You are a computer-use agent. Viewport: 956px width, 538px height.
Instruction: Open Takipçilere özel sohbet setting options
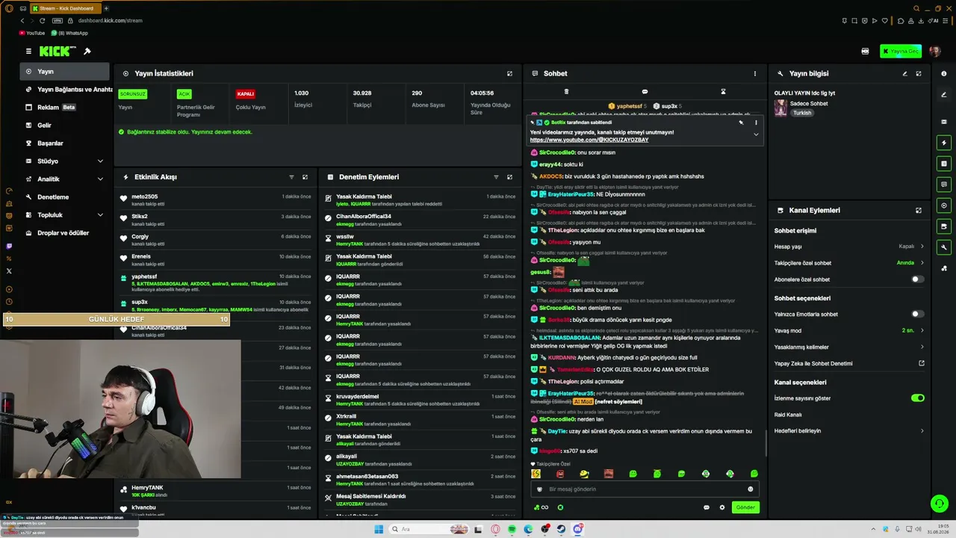pos(849,263)
